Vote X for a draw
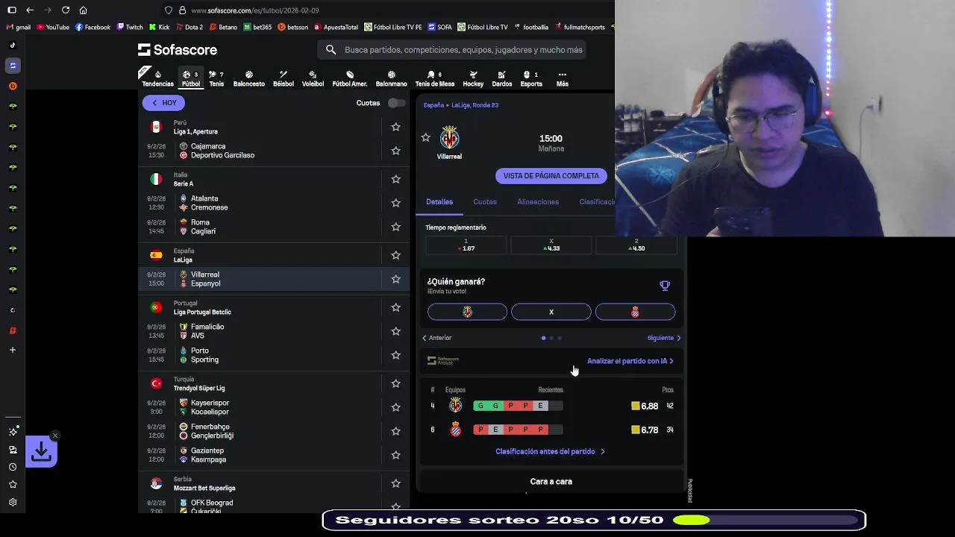The width and height of the screenshot is (955, 537). click(x=551, y=312)
